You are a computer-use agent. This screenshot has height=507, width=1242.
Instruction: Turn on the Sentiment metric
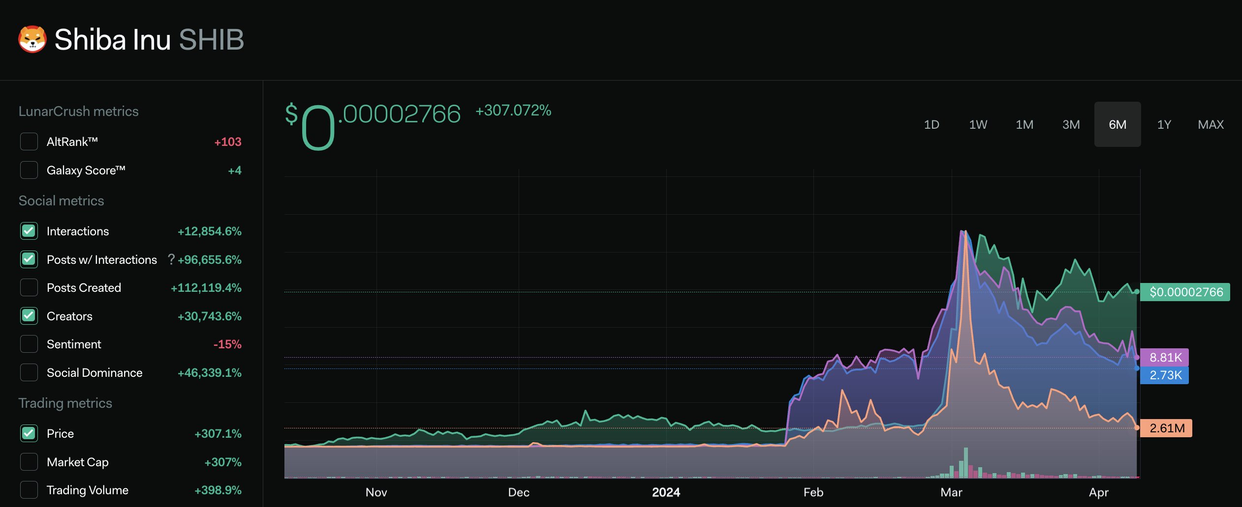point(29,344)
